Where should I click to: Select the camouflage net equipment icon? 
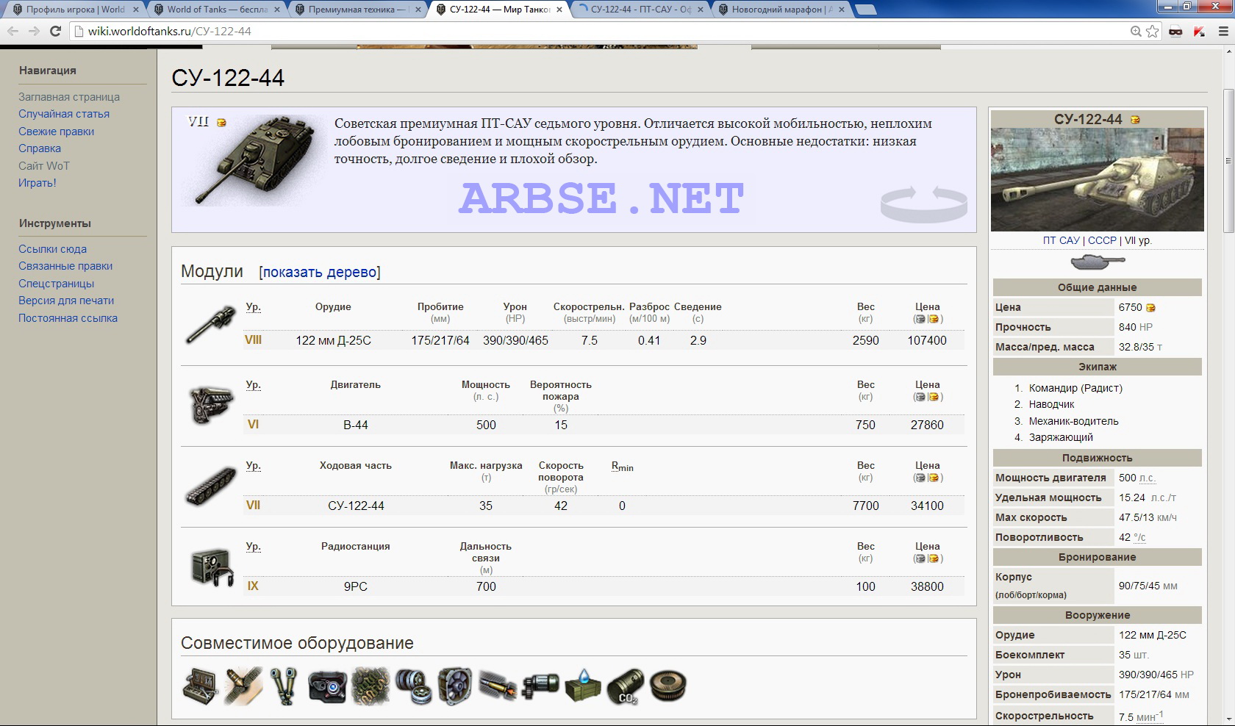click(x=370, y=686)
